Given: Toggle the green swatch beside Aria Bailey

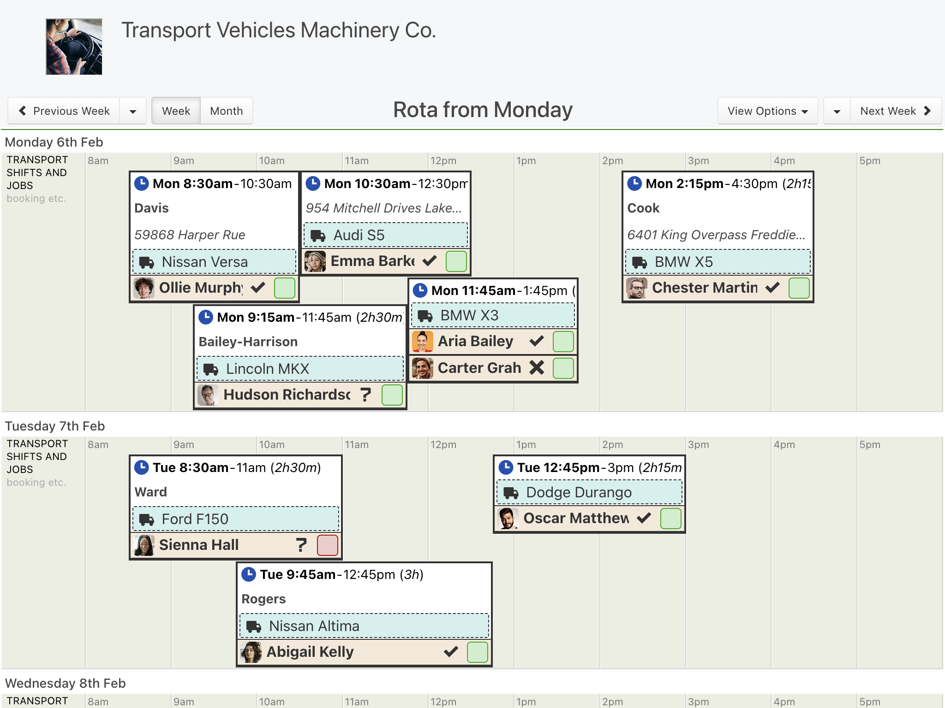Looking at the screenshot, I should (x=563, y=341).
